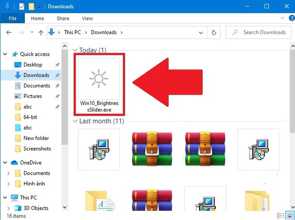Click the Downloads icon in the address bar
This screenshot has height=220, width=295.
pyautogui.click(x=51, y=32)
